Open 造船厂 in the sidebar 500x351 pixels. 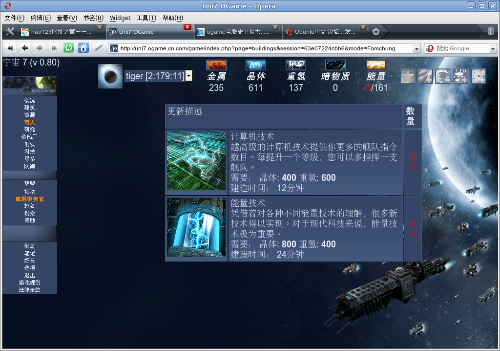29,137
